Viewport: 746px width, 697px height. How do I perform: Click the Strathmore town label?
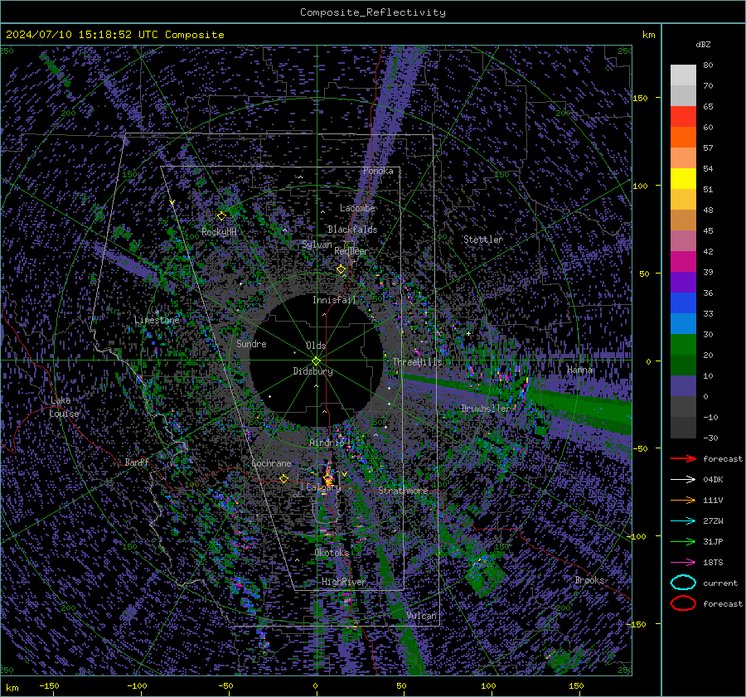(403, 490)
